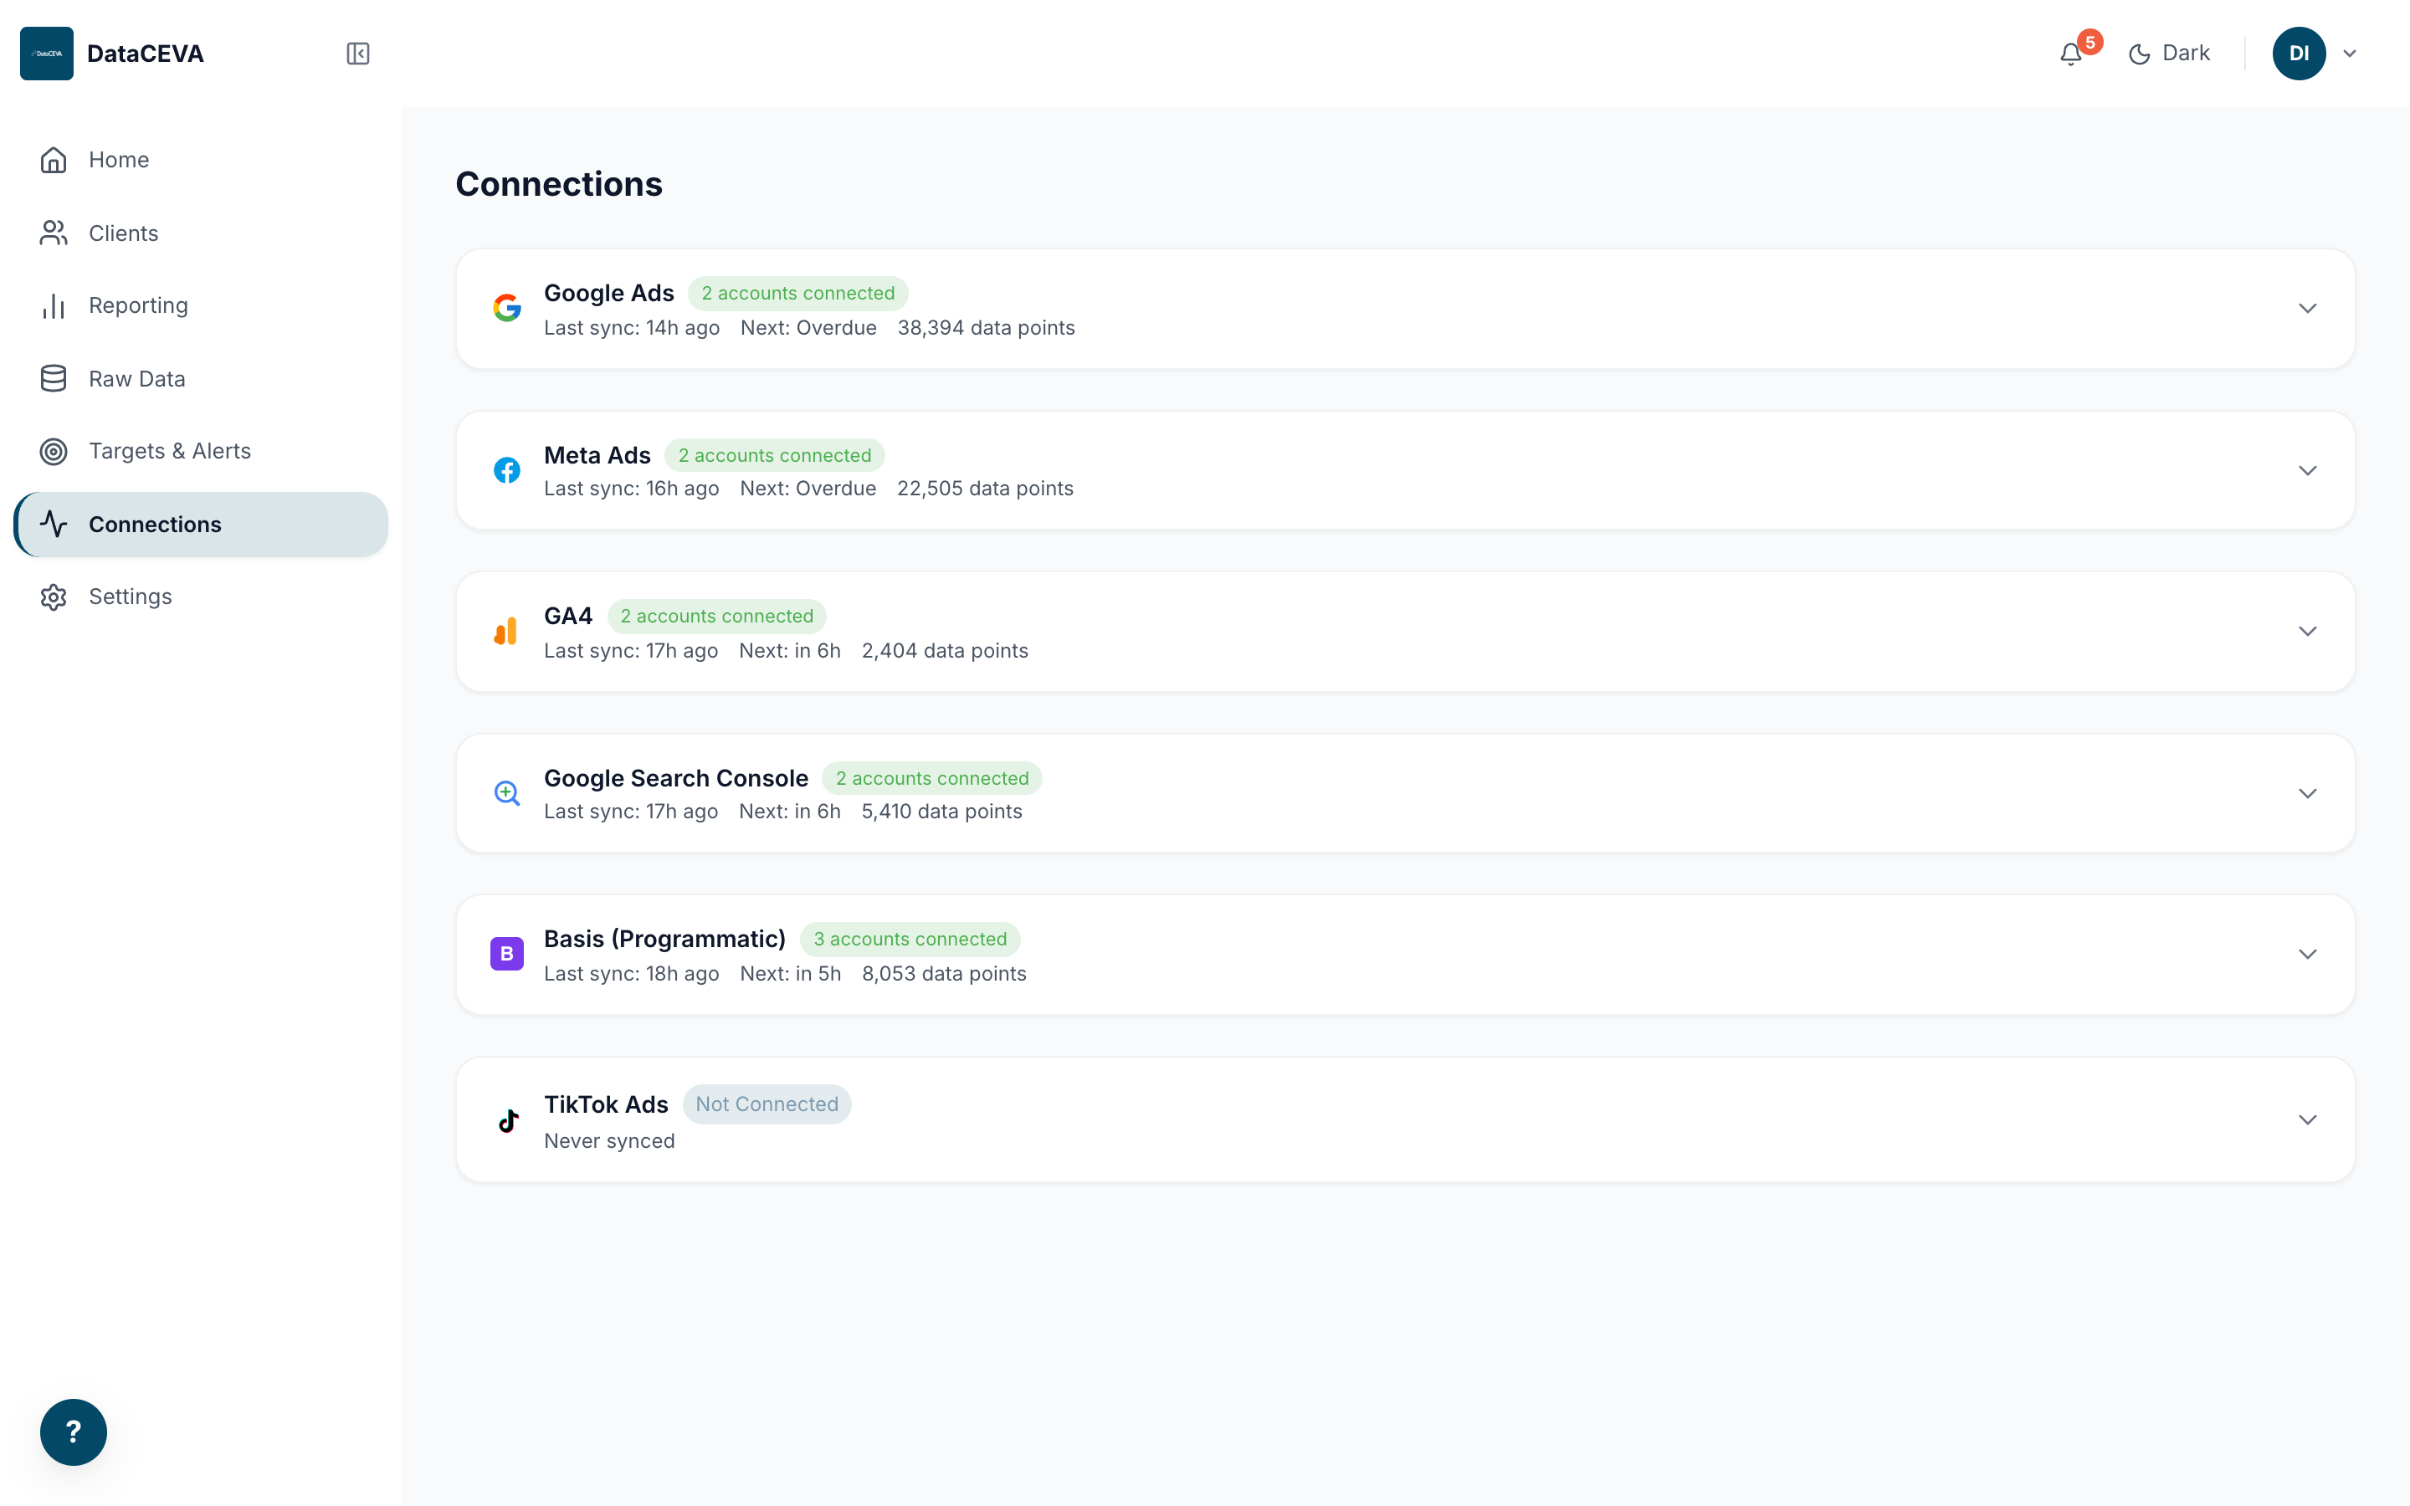The width and height of the screenshot is (2410, 1506).
Task: Open Targets & Alerts
Action: 201,451
